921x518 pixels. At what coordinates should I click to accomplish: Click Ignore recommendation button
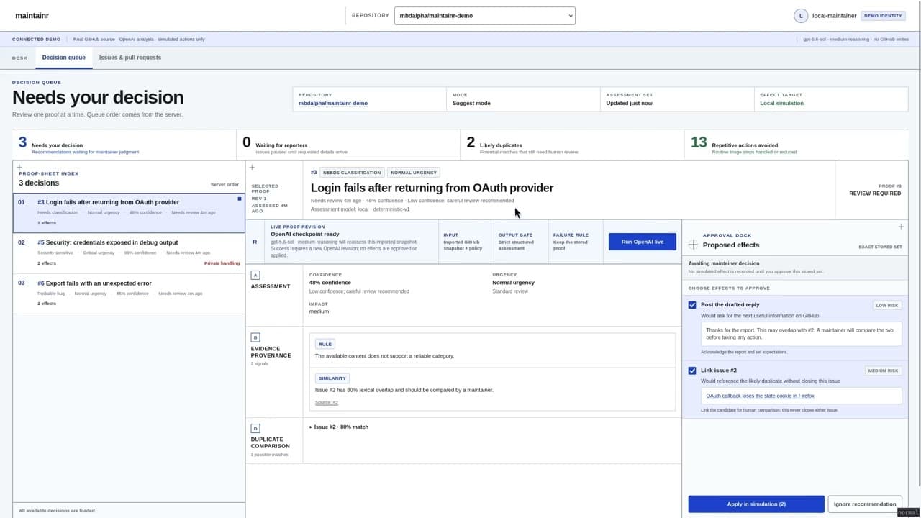[x=865, y=504]
